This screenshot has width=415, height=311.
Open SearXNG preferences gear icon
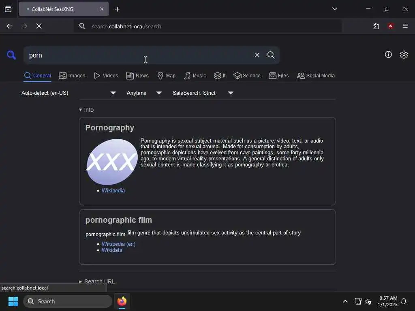(404, 55)
